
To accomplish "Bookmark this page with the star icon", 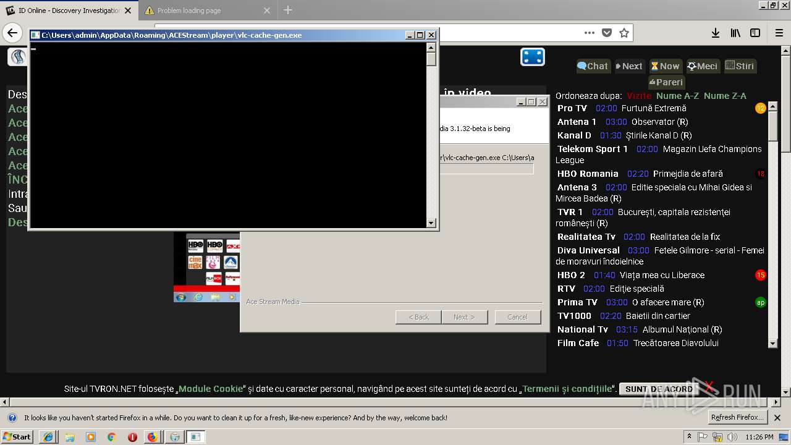I will [624, 33].
